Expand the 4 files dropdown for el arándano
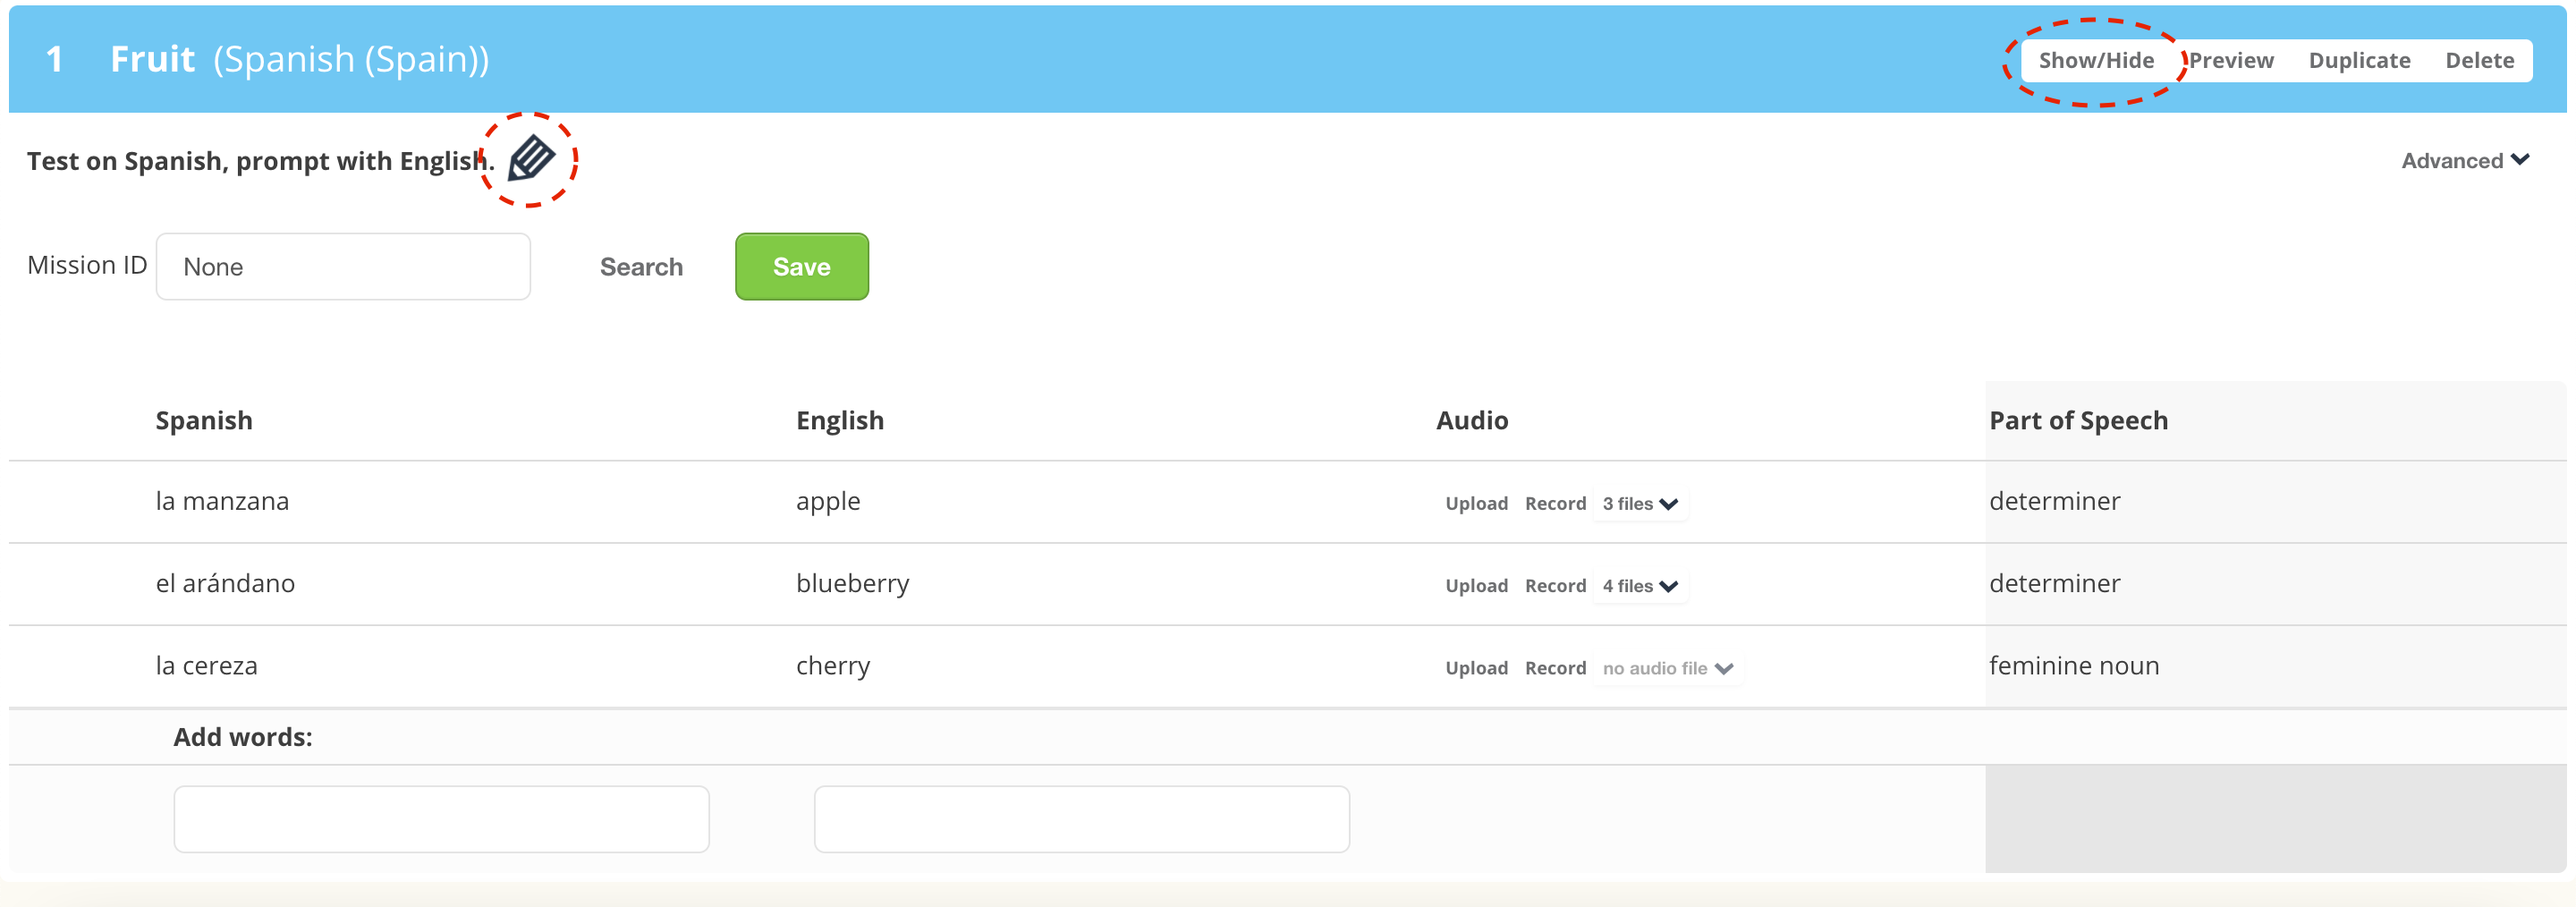The image size is (2576, 907). [1639, 586]
